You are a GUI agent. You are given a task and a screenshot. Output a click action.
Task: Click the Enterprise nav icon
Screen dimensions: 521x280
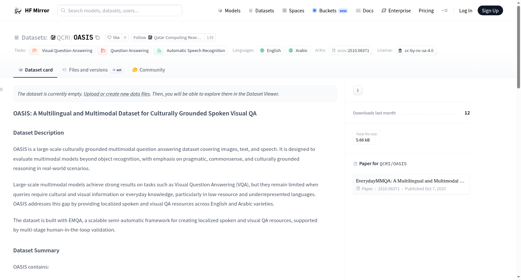point(384,11)
